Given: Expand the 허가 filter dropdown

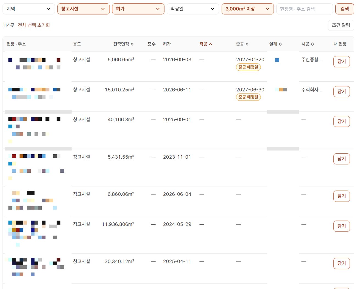Looking at the screenshot, I should [138, 9].
